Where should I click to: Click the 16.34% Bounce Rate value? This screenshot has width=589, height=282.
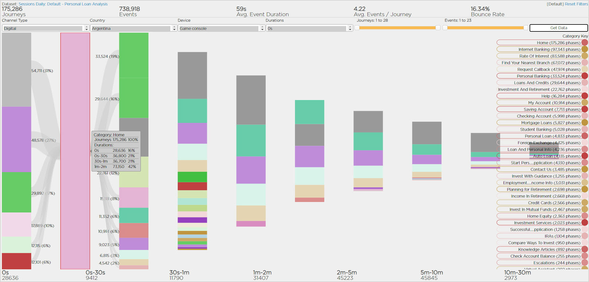[480, 9]
